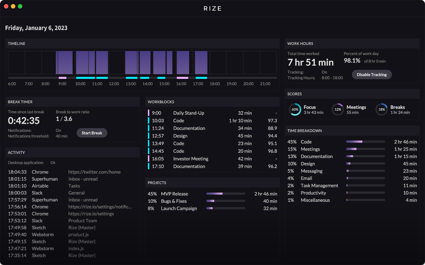Image resolution: width=425 pixels, height=265 pixels.
Task: Click the cyan timeline segment at 17:00
Action: [201, 78]
